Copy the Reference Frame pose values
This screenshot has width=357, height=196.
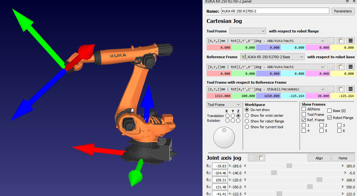[331, 67]
